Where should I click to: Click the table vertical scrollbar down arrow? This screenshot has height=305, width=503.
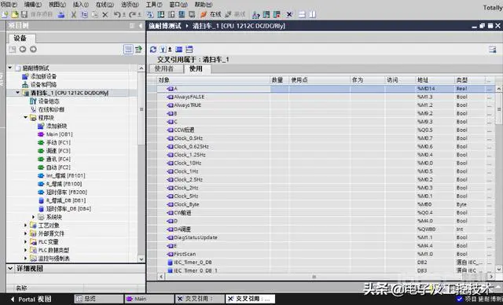499,269
